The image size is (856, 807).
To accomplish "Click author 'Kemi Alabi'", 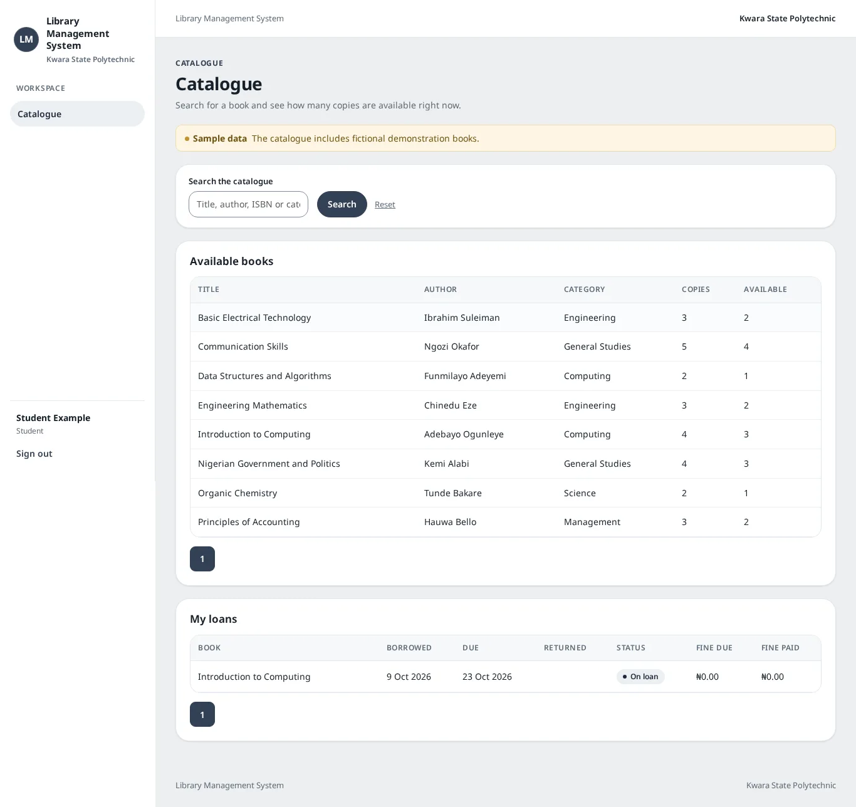I will 447,464.
